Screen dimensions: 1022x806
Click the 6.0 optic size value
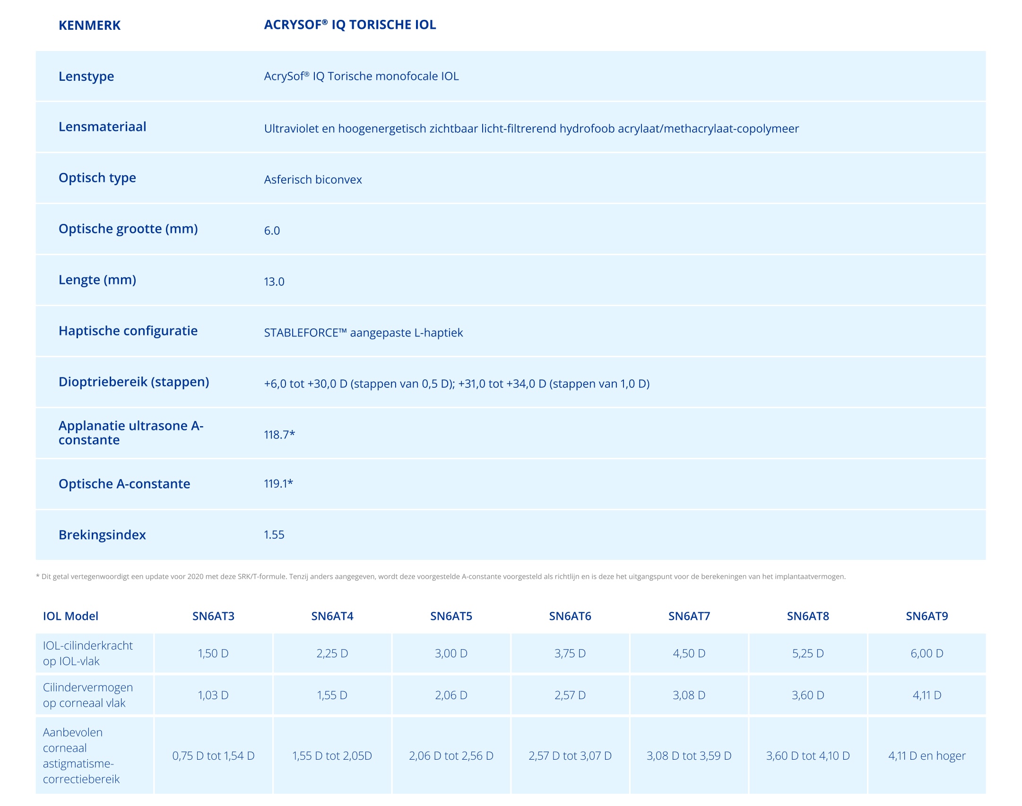tap(272, 231)
